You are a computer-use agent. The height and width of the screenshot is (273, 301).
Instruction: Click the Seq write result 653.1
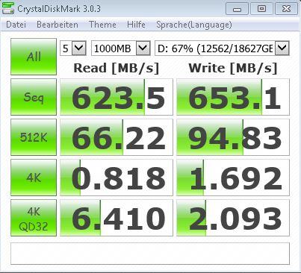pyautogui.click(x=233, y=97)
